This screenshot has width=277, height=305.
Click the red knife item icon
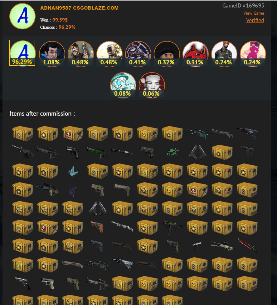coord(247,246)
